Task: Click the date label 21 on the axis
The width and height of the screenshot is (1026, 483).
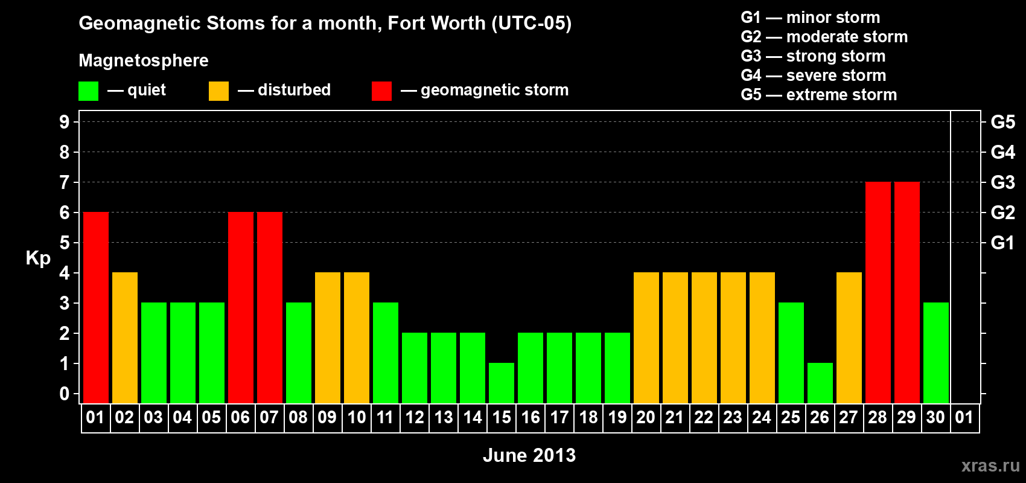Action: click(675, 418)
